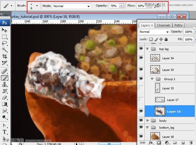Select the Healing Brush tool
This screenshot has height=145, width=196.
coord(4,71)
